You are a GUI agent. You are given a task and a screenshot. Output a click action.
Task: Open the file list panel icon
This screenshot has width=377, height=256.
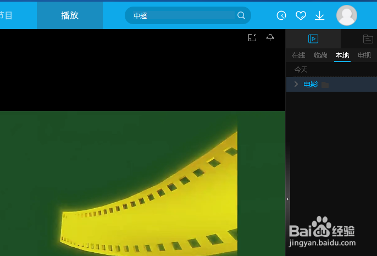click(x=368, y=39)
